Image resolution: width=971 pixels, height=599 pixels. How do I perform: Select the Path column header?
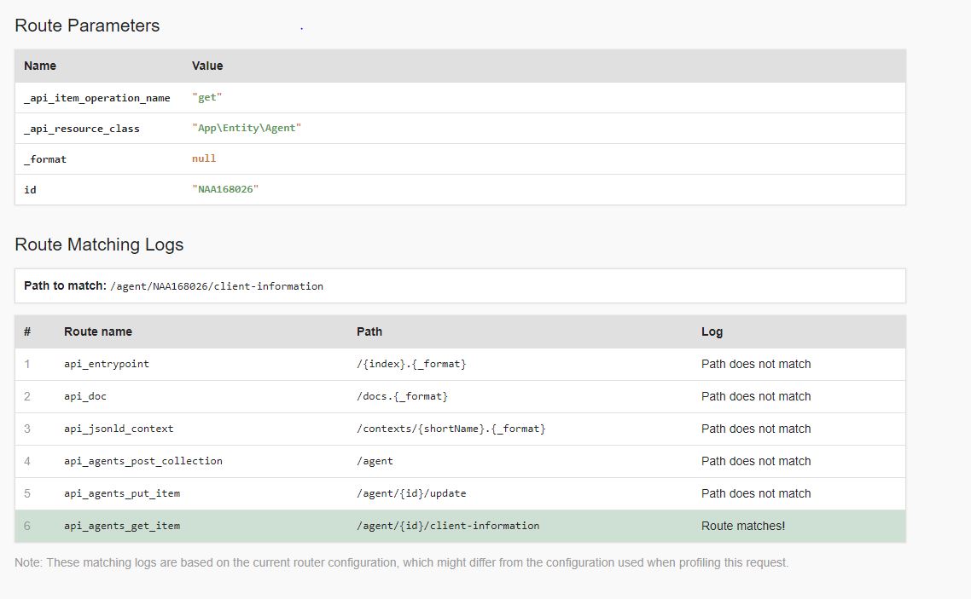click(369, 331)
